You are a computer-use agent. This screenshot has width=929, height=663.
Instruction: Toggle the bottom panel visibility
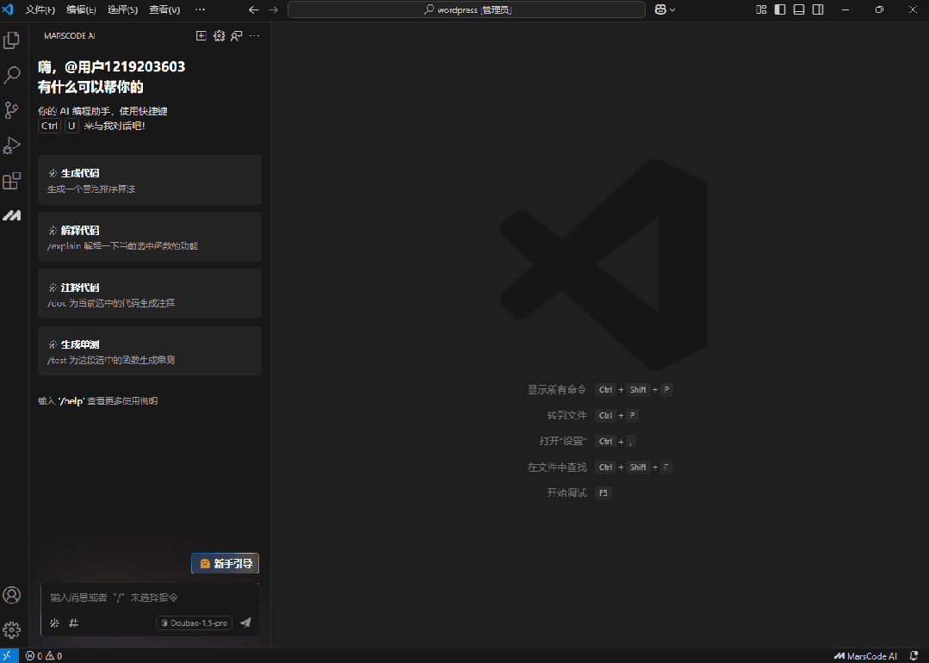[x=799, y=9]
